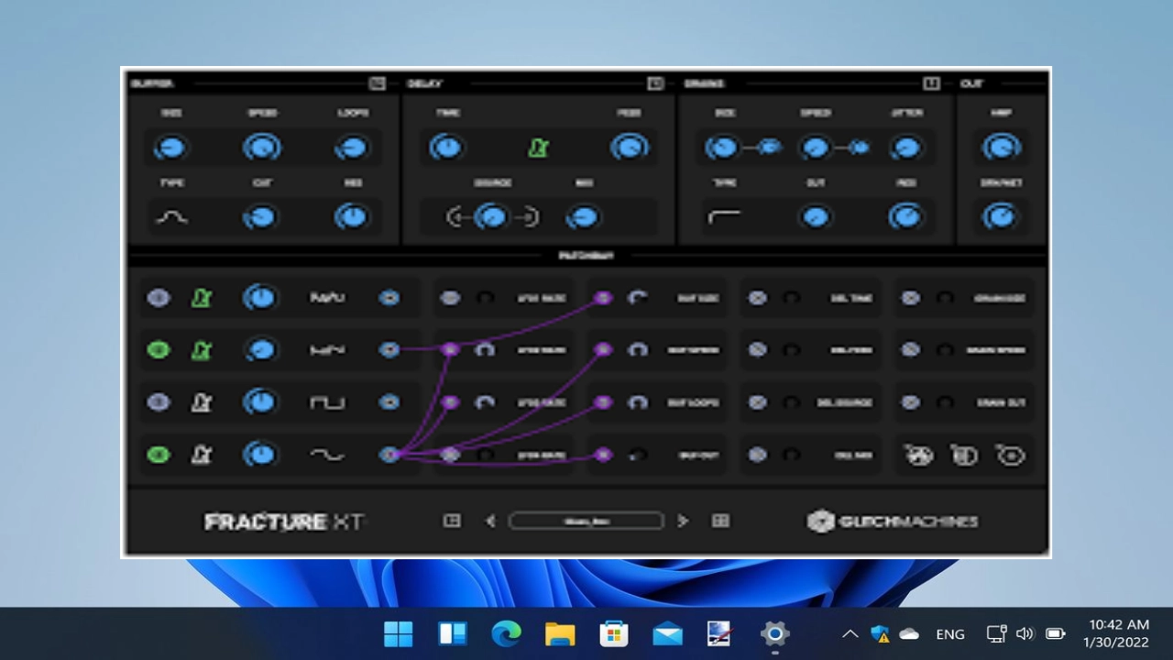Image resolution: width=1173 pixels, height=660 pixels.
Task: Click the LFO 3 output patch jack
Action: click(389, 401)
